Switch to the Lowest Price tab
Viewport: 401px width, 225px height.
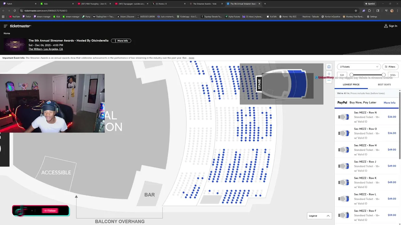pyautogui.click(x=351, y=84)
